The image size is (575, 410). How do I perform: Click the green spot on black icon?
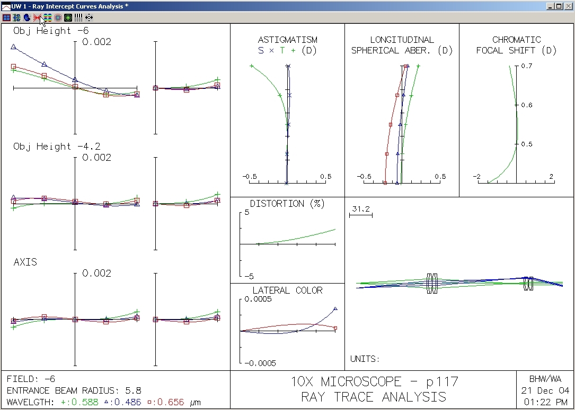click(68, 17)
